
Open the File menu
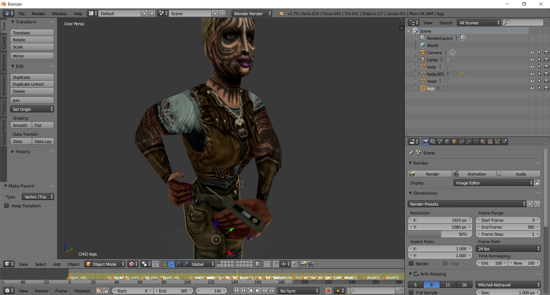pos(22,13)
